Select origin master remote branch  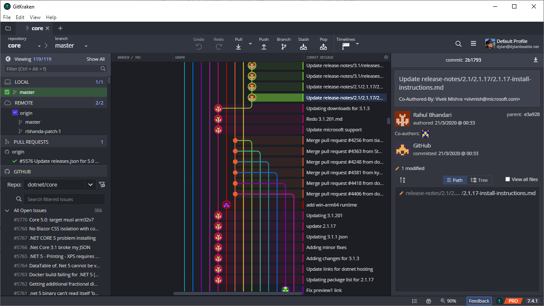point(33,122)
